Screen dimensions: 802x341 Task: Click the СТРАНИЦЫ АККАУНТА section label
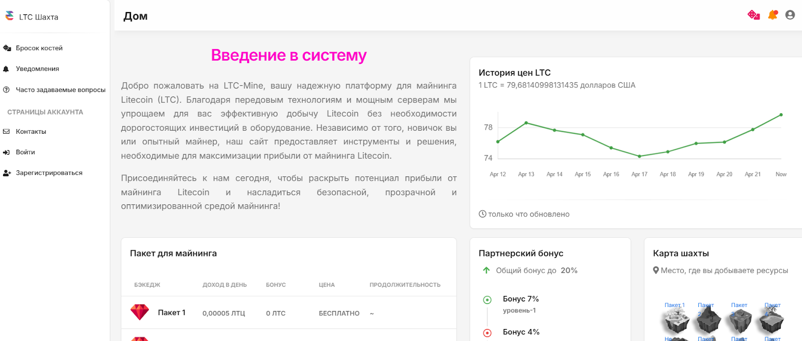coord(45,112)
